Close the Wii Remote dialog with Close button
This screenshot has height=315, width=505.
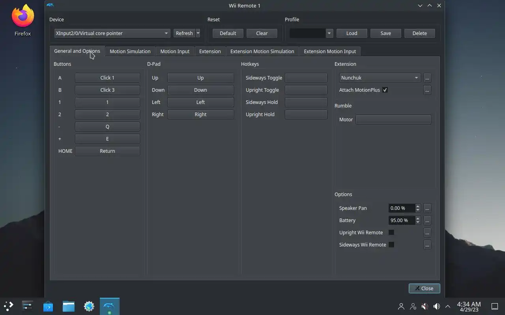(x=425, y=288)
